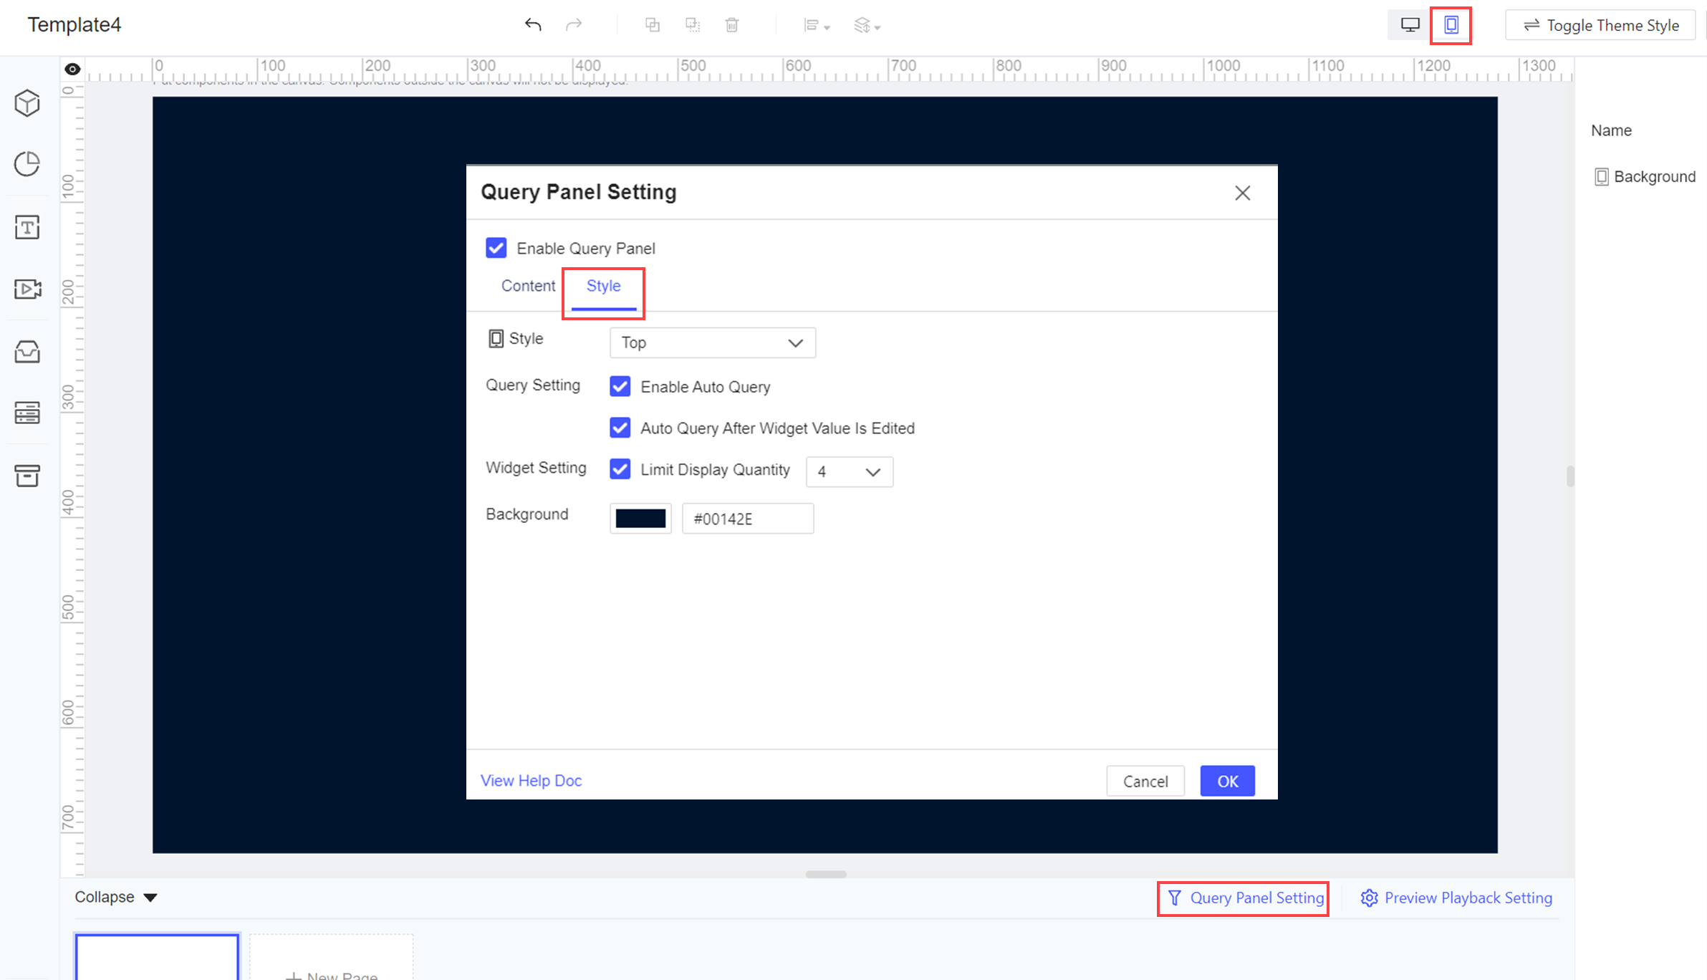Select the Background item in Name panel

(x=1645, y=176)
